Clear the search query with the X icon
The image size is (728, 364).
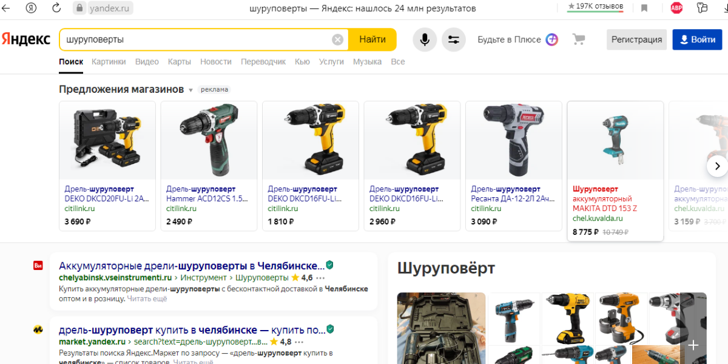337,39
